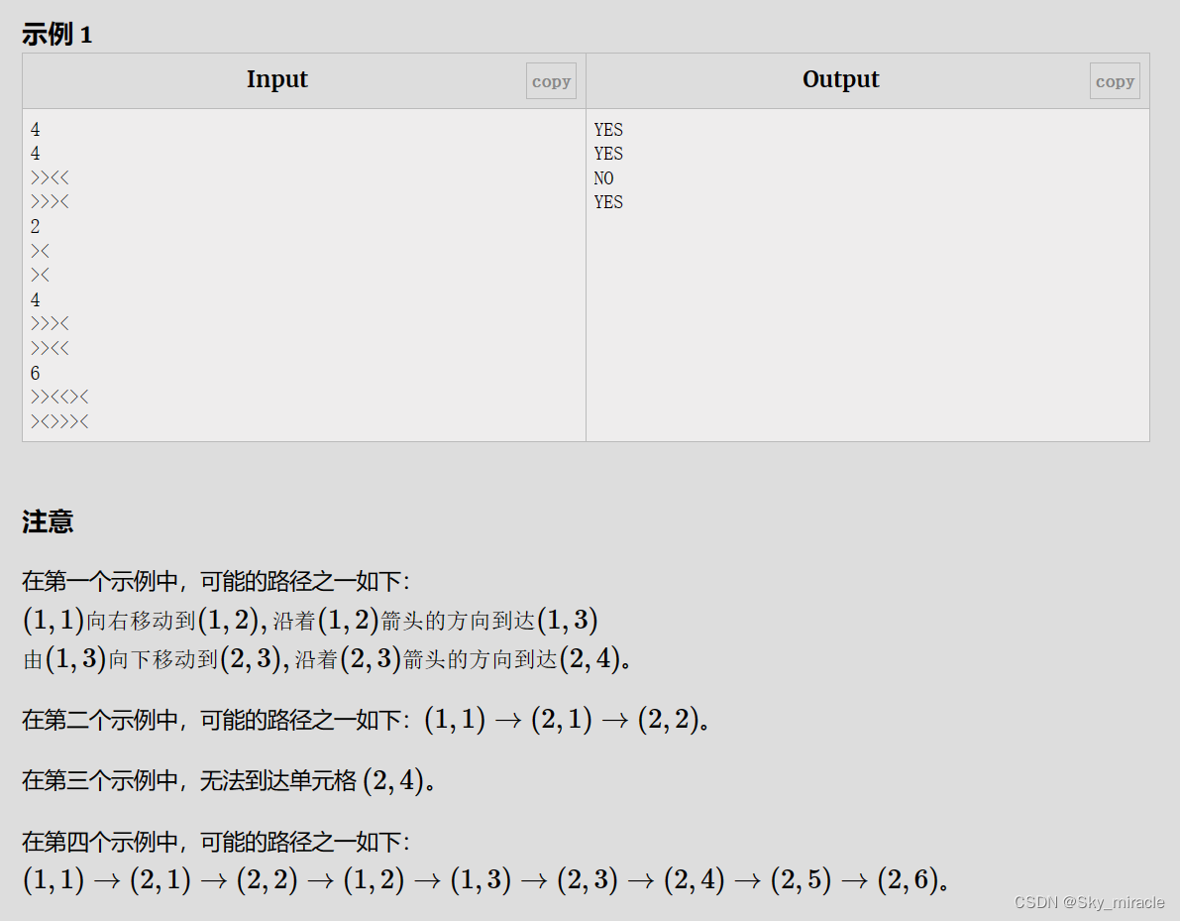Select the NO output line
The image size is (1180, 921).
(603, 177)
